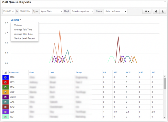Open the gear settings menu
168x122 pixels.
tap(147, 11)
